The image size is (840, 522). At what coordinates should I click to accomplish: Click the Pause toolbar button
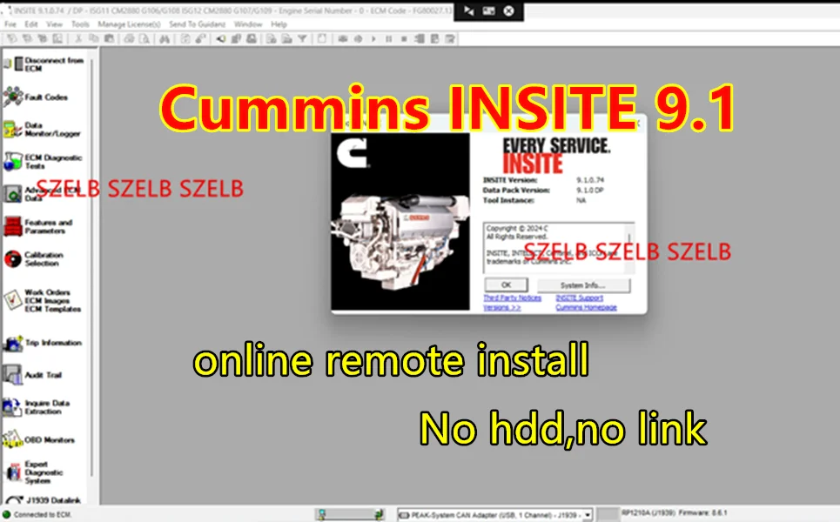click(389, 38)
